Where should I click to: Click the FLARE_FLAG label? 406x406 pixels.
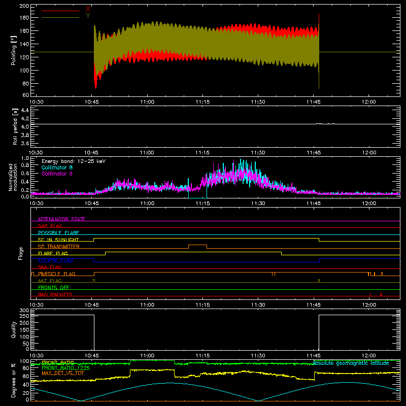[53, 253]
